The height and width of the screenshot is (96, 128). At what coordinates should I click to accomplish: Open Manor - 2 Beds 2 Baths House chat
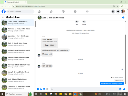[17, 59]
